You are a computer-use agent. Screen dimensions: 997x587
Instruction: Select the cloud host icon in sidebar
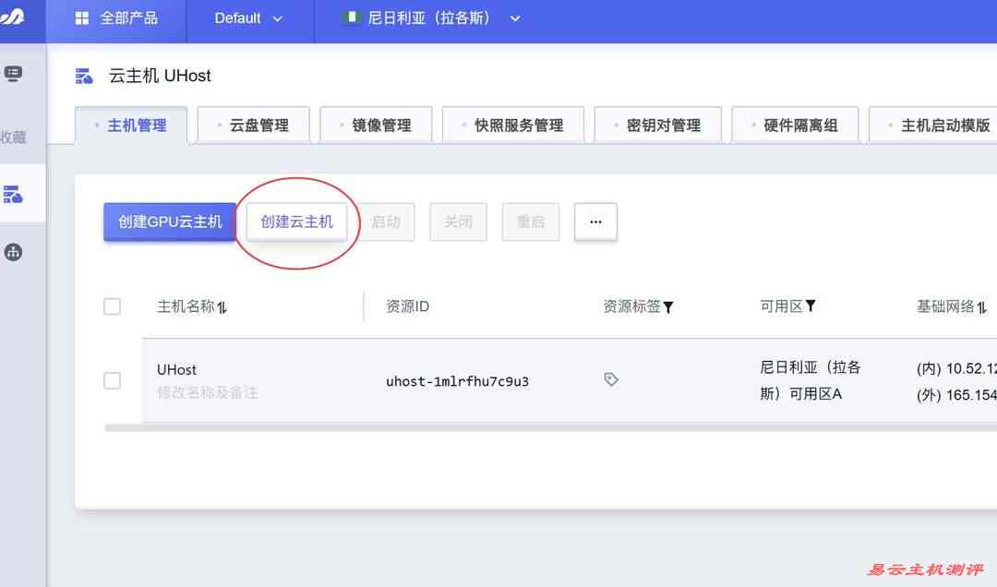coord(13,194)
